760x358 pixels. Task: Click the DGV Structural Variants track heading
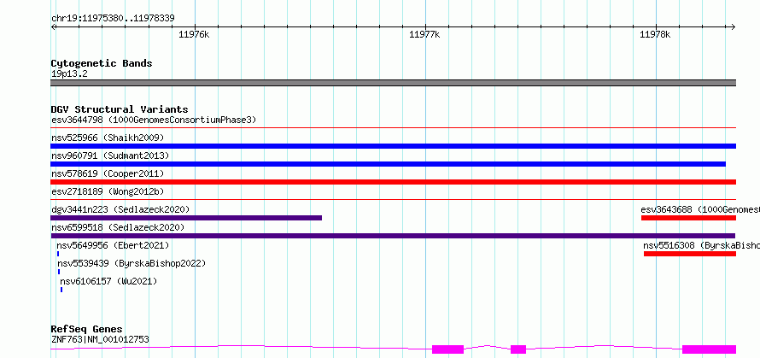click(120, 109)
